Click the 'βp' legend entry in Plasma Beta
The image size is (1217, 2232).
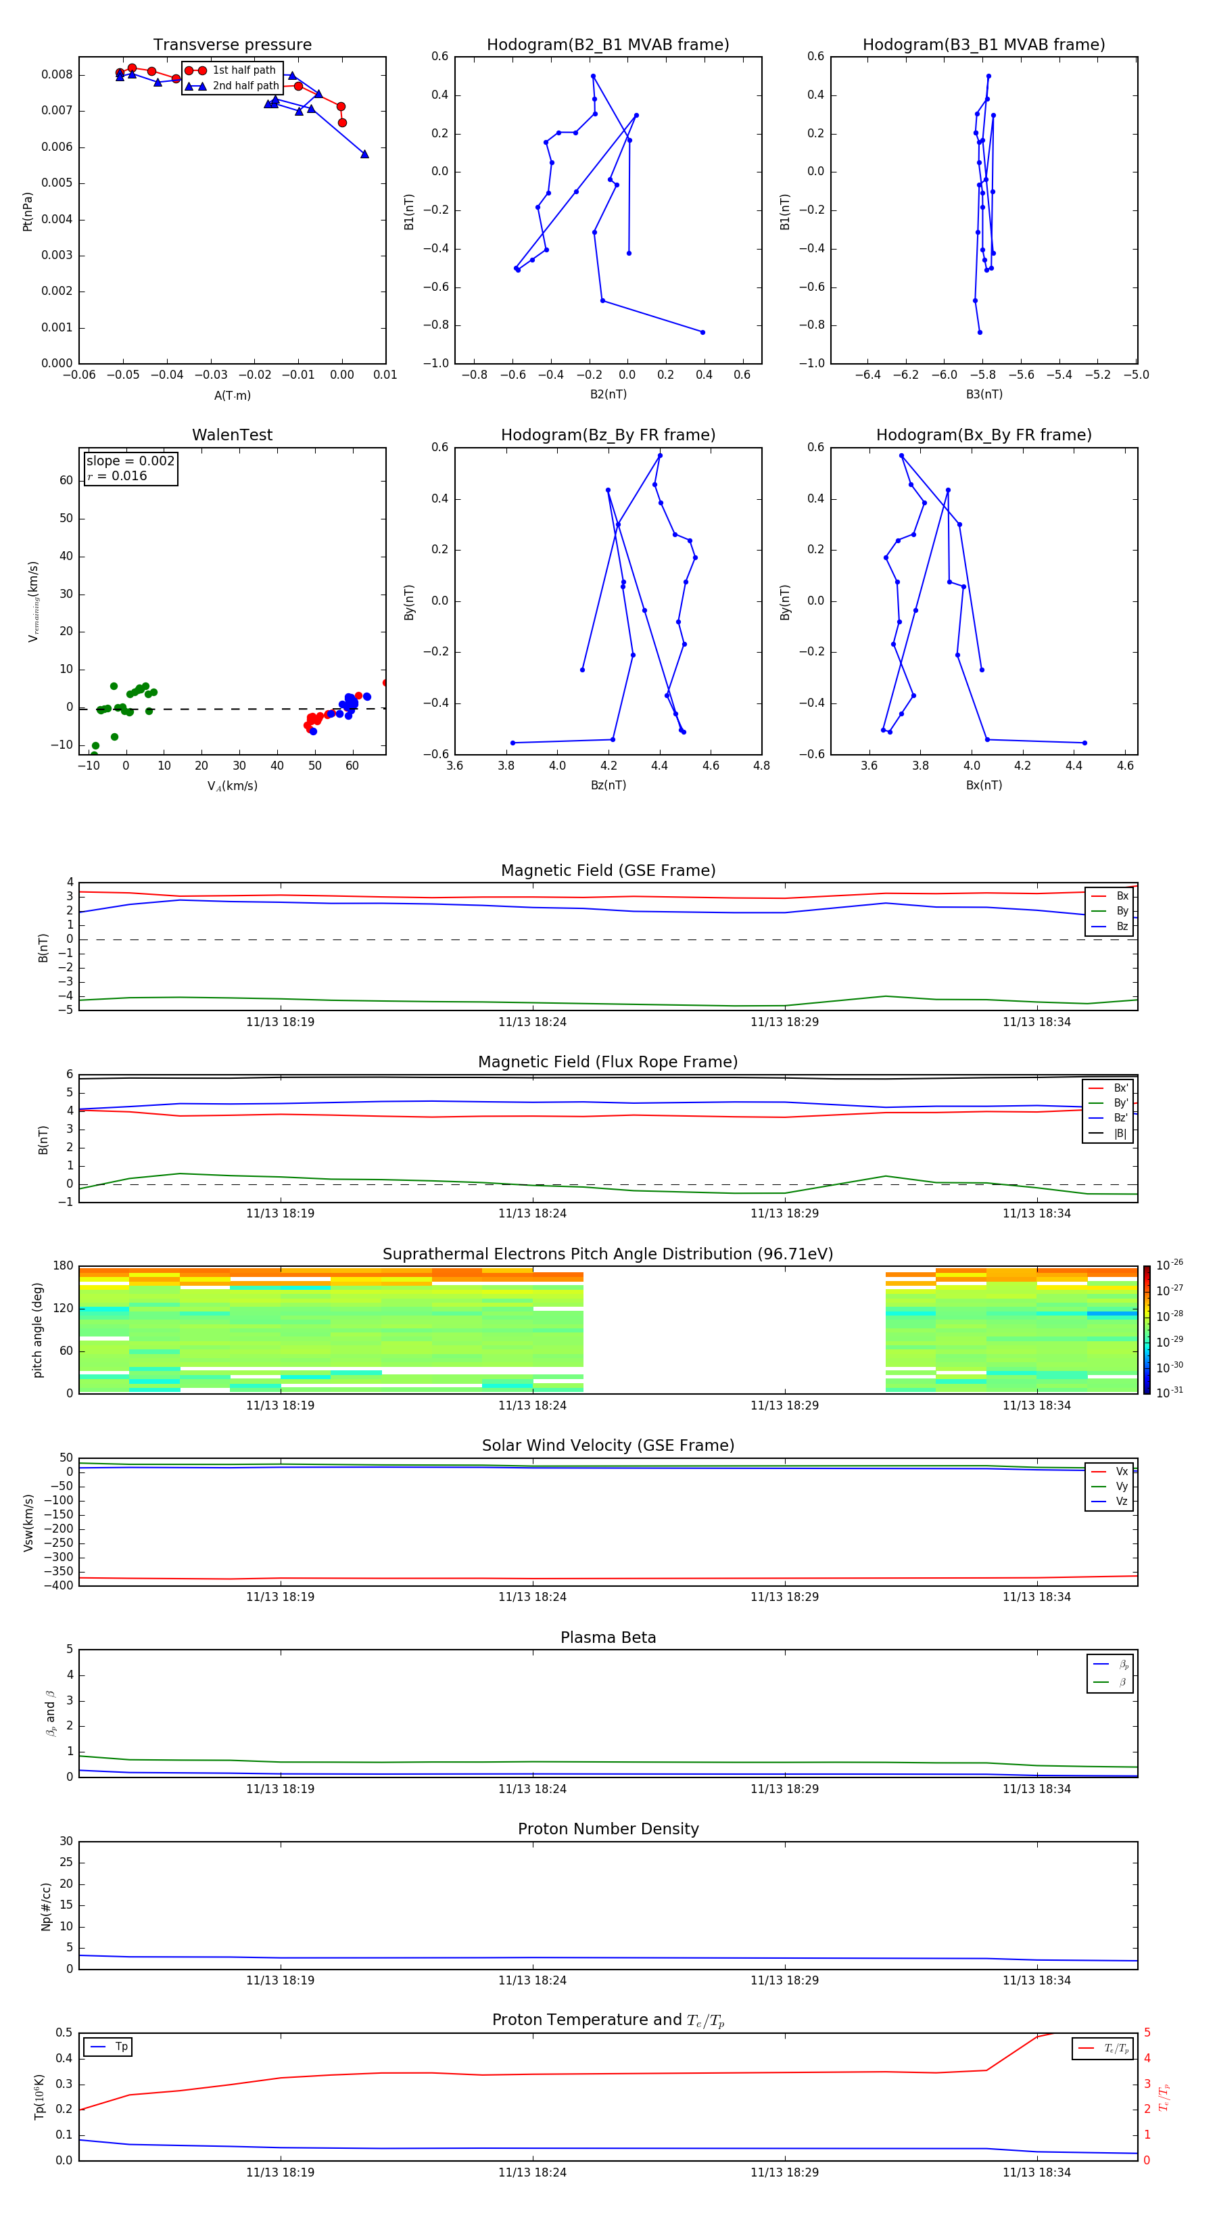tap(1110, 1665)
